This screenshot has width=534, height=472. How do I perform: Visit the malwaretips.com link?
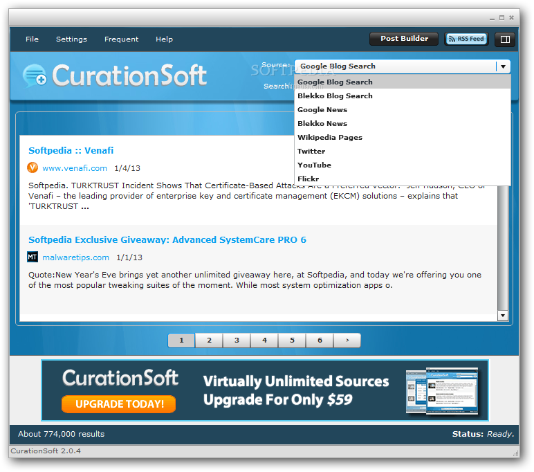coord(75,257)
